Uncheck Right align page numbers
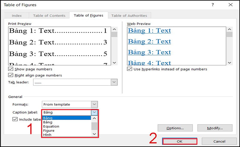 pos(10,75)
